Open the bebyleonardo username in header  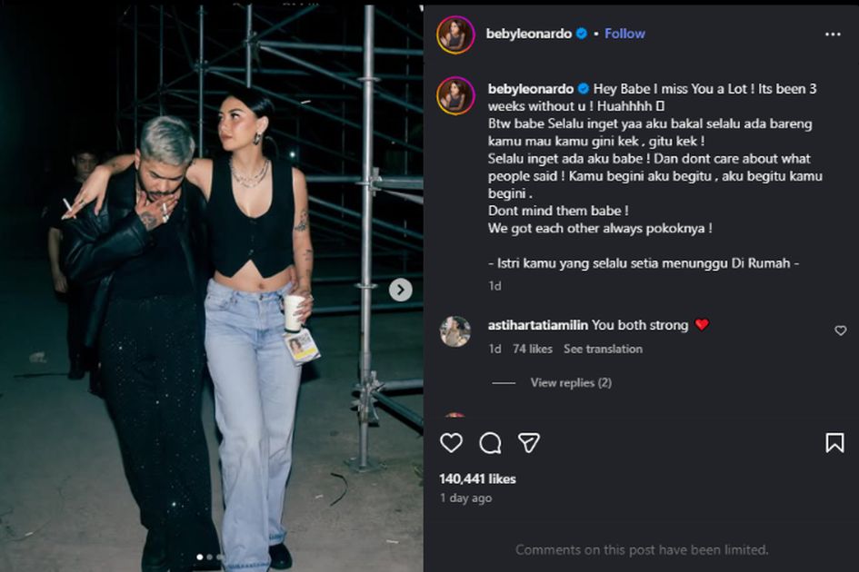(x=530, y=34)
